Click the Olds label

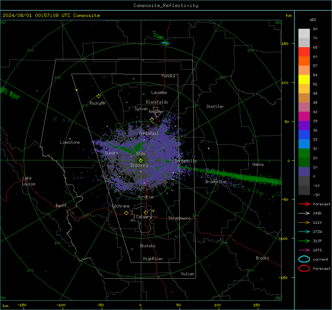[x=141, y=154]
